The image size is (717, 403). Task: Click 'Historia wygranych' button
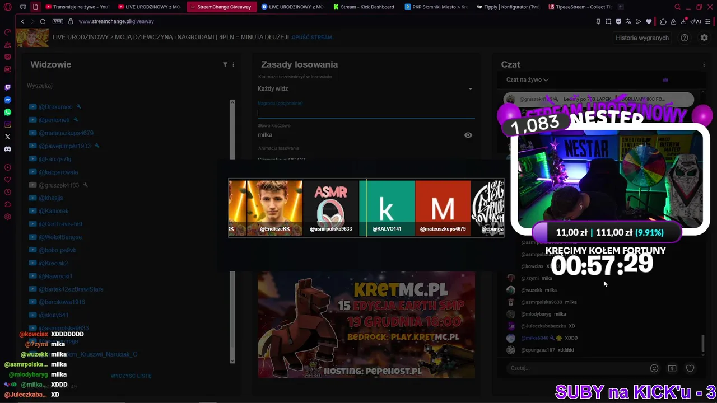[x=642, y=38]
